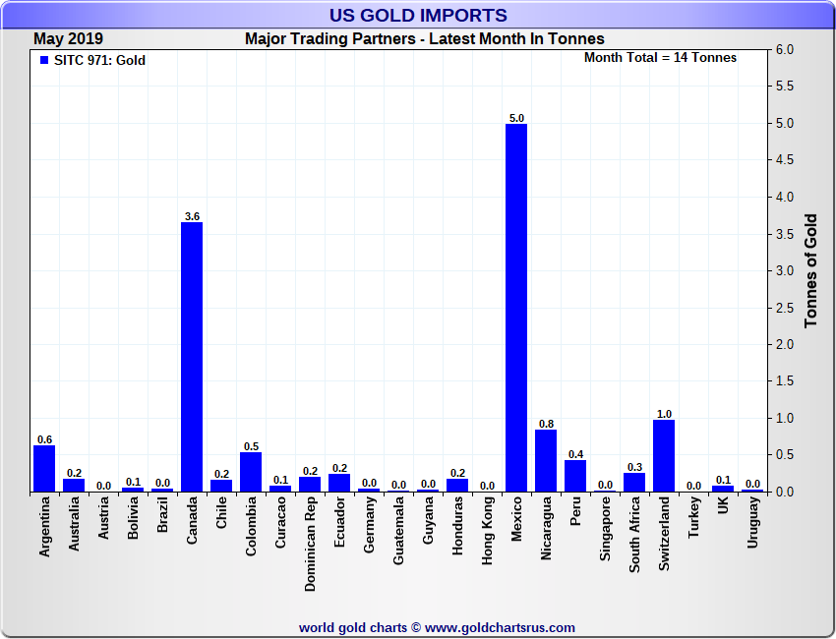Click the 1.0 value above Switzerland bar
The width and height of the screenshot is (836, 639).
pyautogui.click(x=664, y=414)
